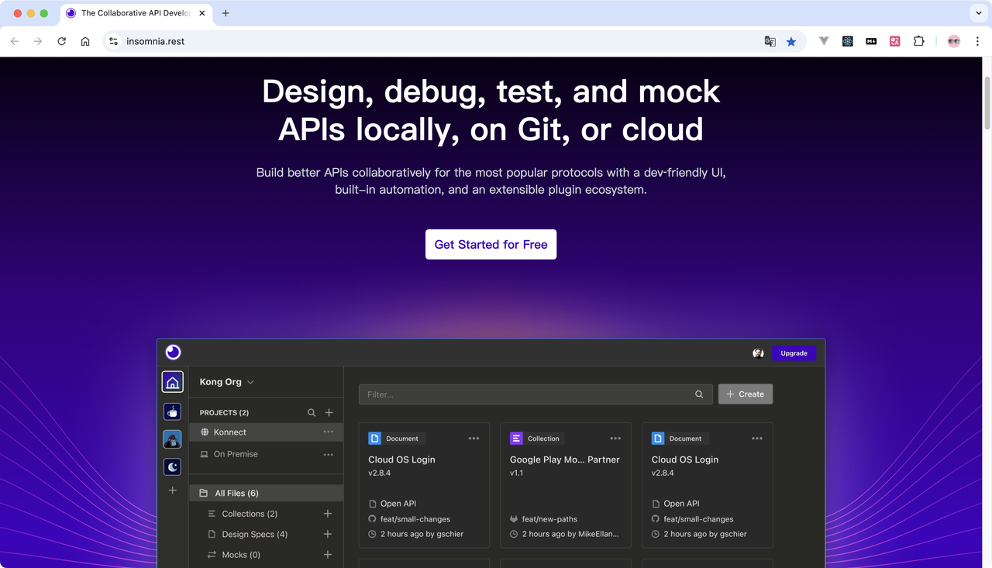Add a new project with plus icon
The height and width of the screenshot is (568, 992).
(329, 413)
